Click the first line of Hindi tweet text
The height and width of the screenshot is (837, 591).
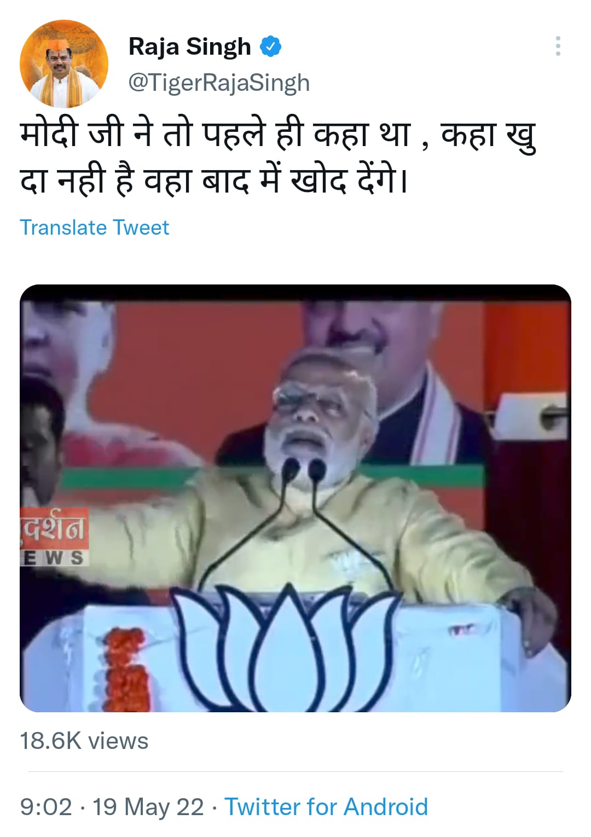pos(278,136)
